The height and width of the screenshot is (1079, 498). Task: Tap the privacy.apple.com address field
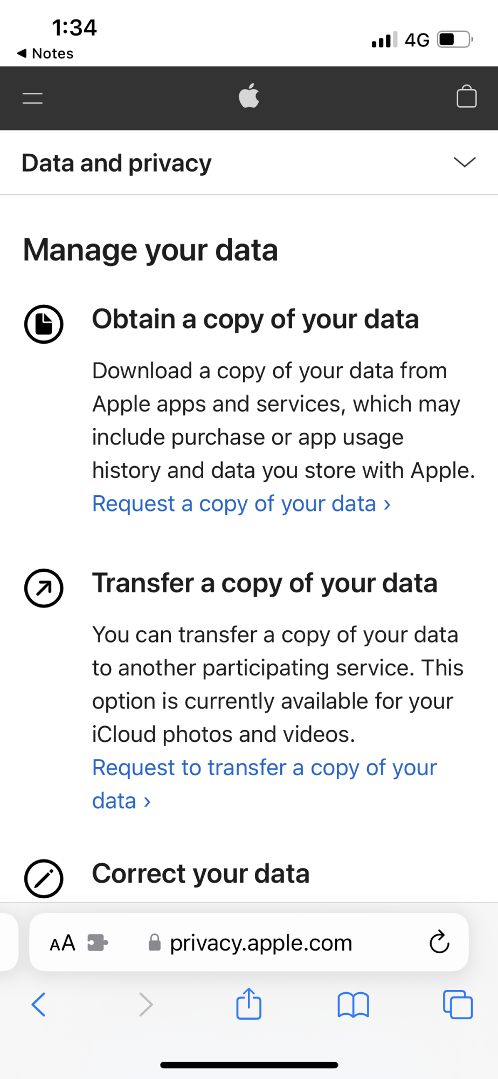click(x=261, y=943)
